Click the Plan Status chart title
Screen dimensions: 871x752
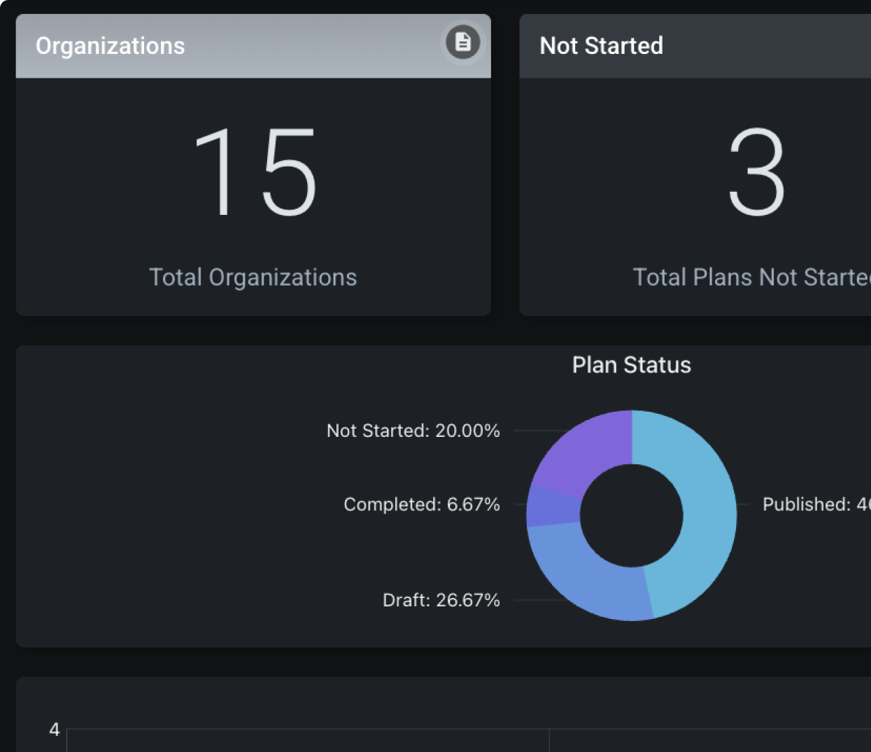click(631, 365)
